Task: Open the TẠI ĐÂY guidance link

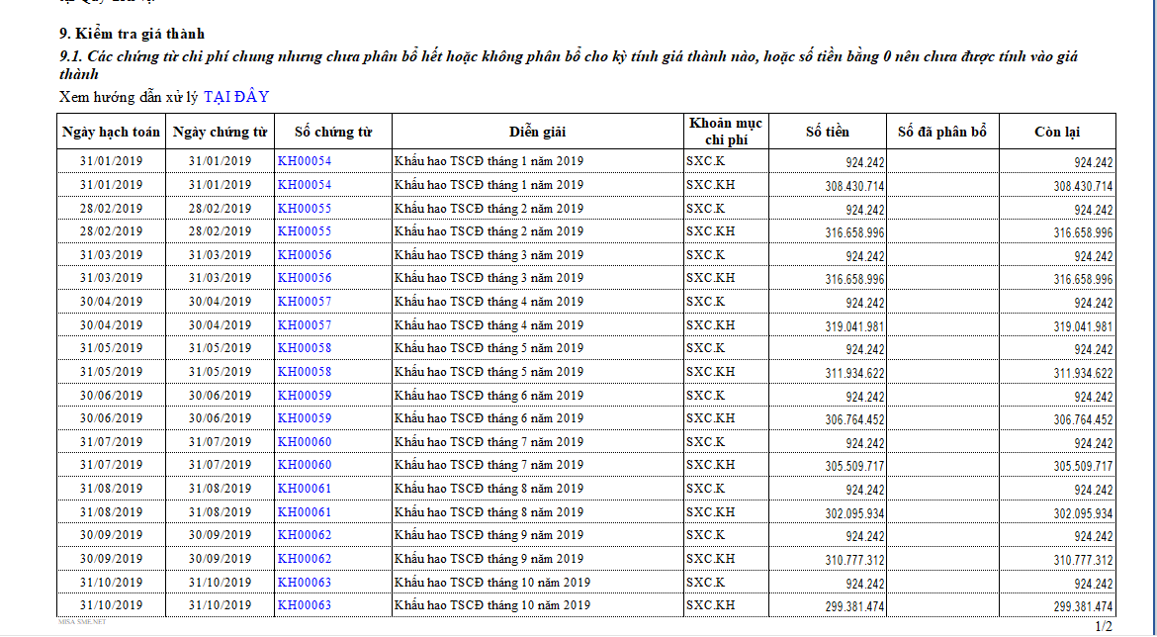Action: tap(235, 97)
